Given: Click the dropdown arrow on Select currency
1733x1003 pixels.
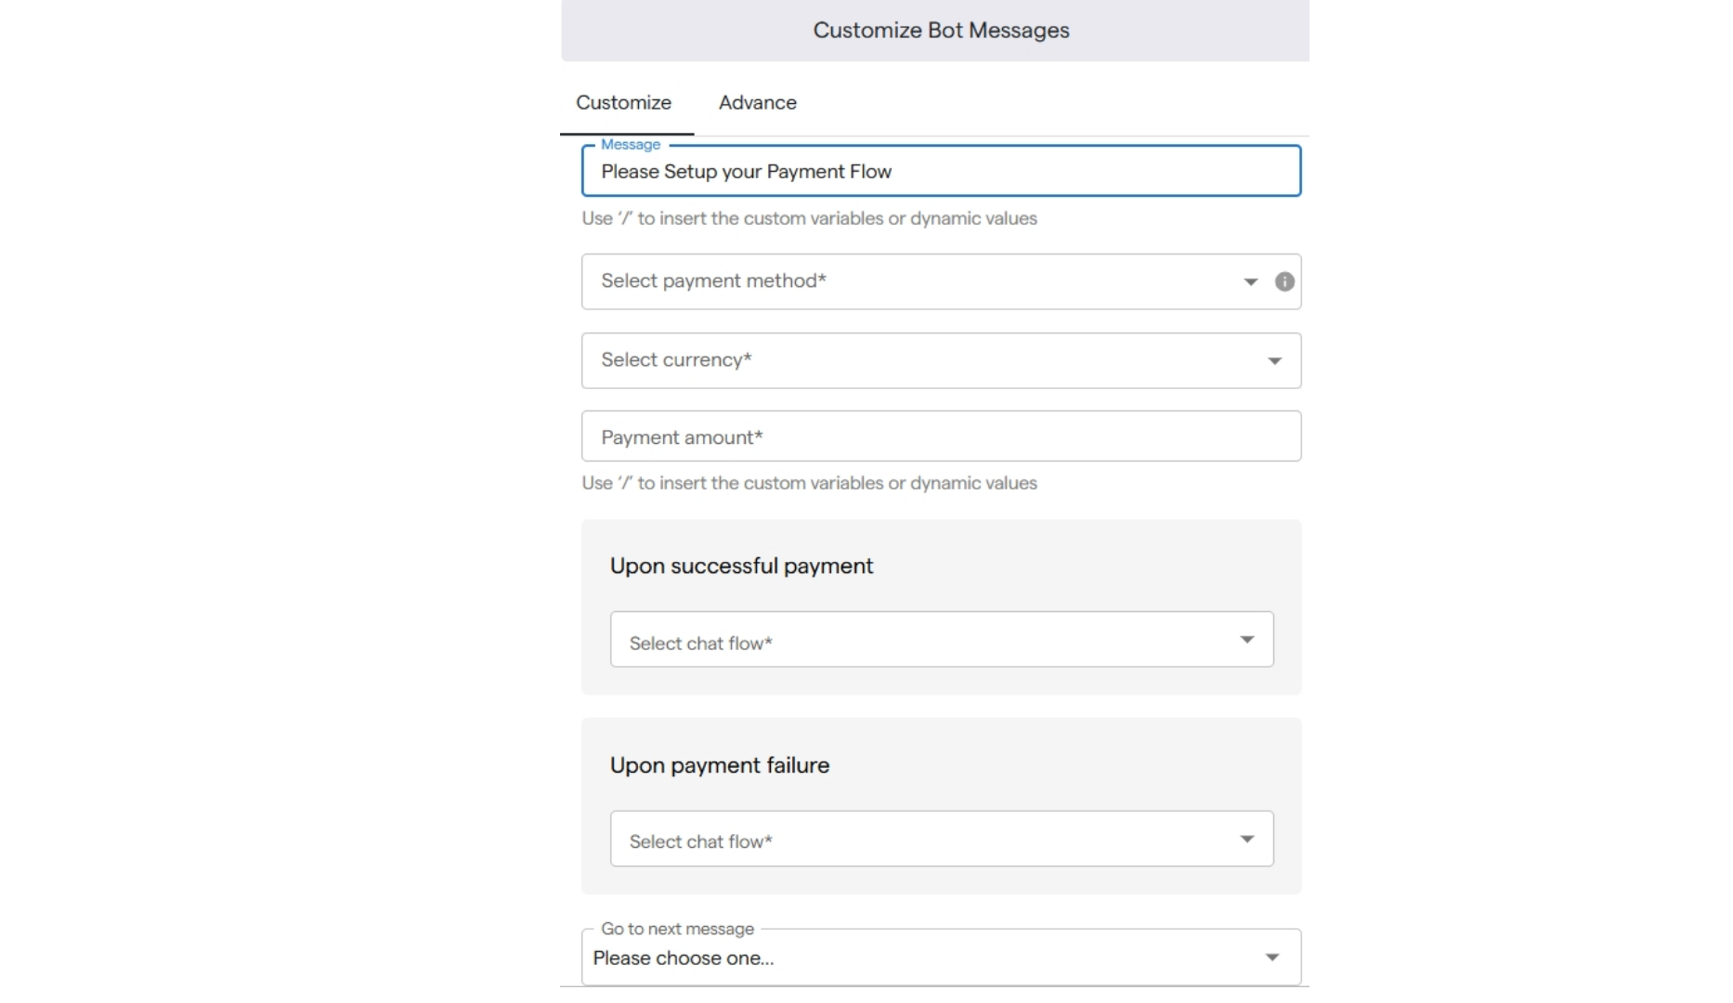Looking at the screenshot, I should [x=1274, y=361].
